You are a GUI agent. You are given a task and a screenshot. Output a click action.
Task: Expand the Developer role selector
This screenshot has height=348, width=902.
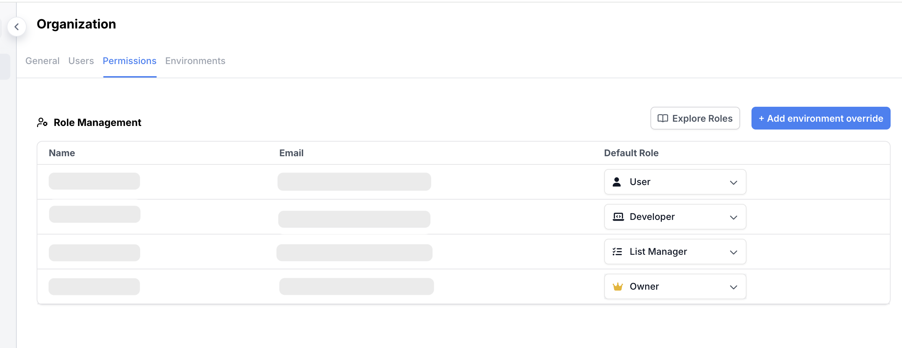(x=733, y=217)
